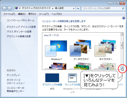Click 個人設定 in the address breadcrumb
This screenshot has width=127, height=98.
(x=59, y=8)
